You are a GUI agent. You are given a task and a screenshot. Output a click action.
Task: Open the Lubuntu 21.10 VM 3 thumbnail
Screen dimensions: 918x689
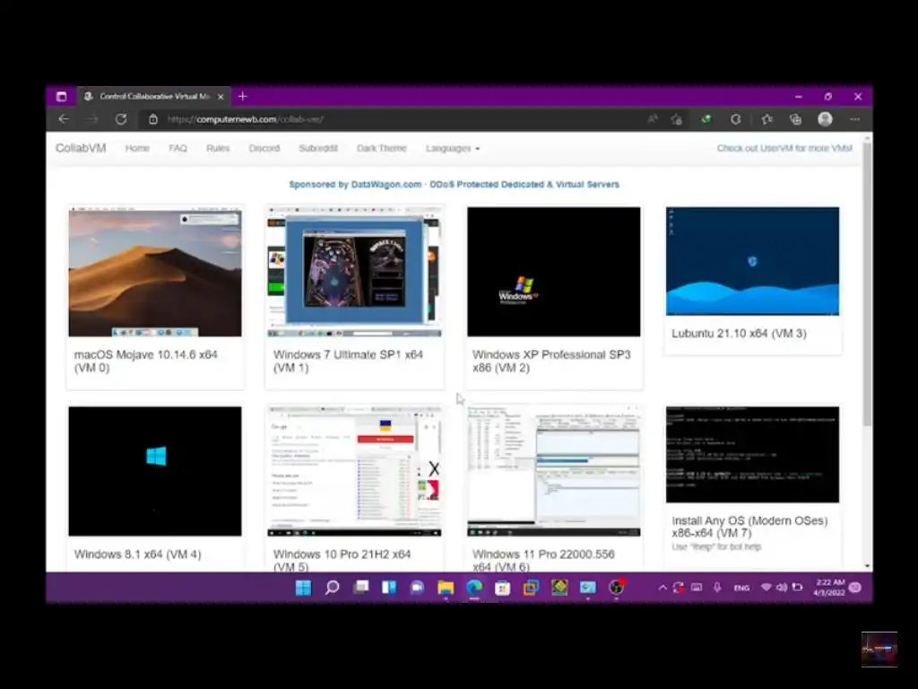752,261
